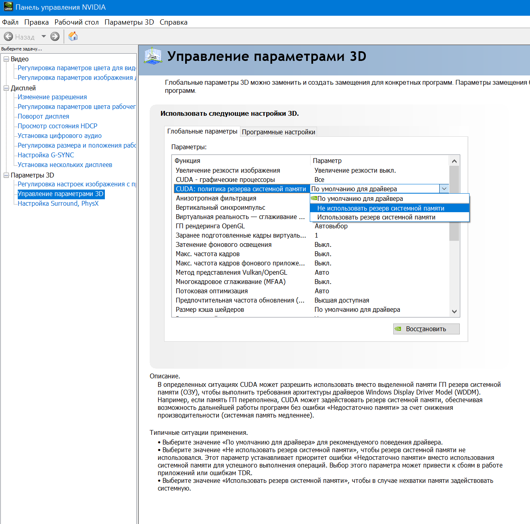530x524 pixels.
Task: Open Регулировка параметров изображения under Видео
Action: [77, 78]
